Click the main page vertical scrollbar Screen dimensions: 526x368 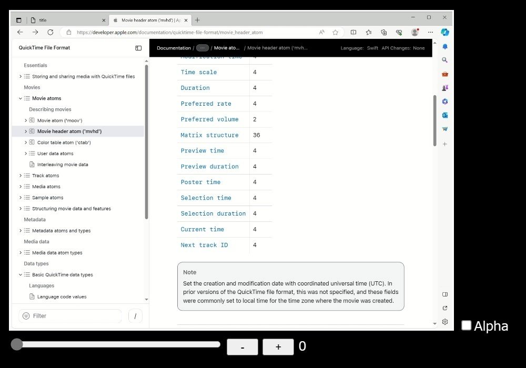(435, 121)
